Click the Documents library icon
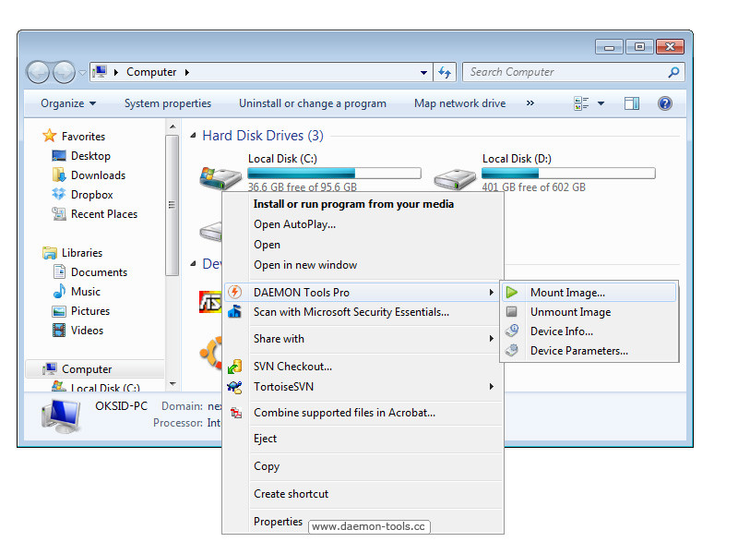The height and width of the screenshot is (554, 738). tap(59, 271)
